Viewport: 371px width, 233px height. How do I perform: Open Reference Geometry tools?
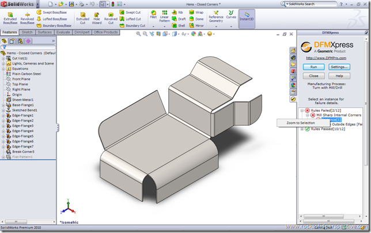216,17
